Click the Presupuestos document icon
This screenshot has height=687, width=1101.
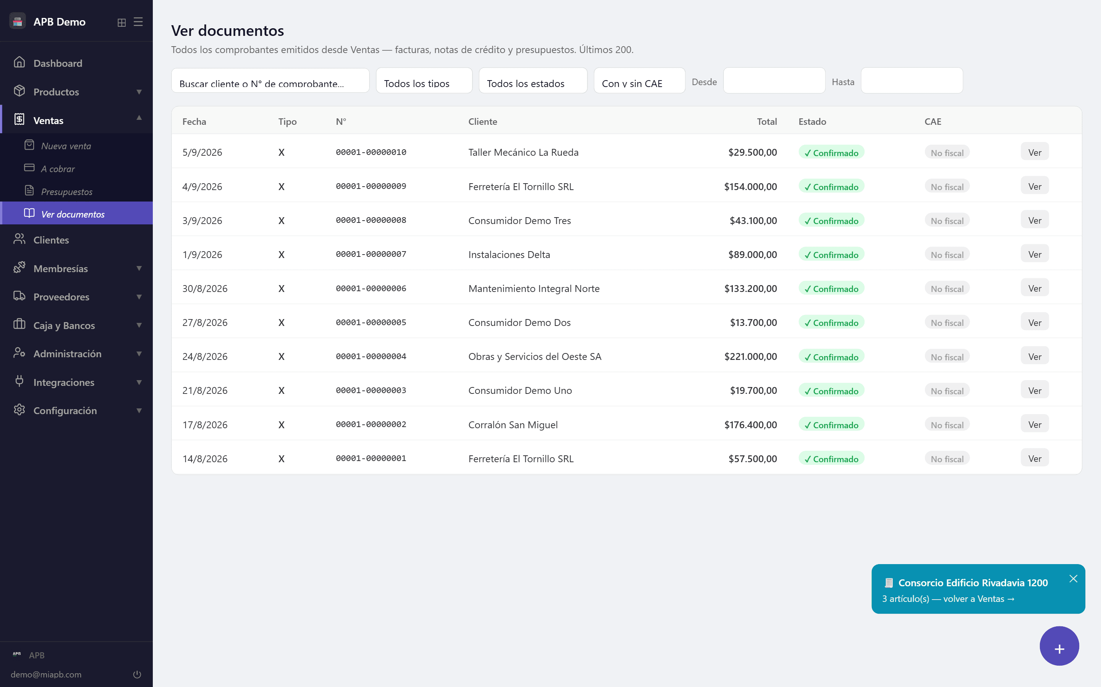(x=29, y=190)
